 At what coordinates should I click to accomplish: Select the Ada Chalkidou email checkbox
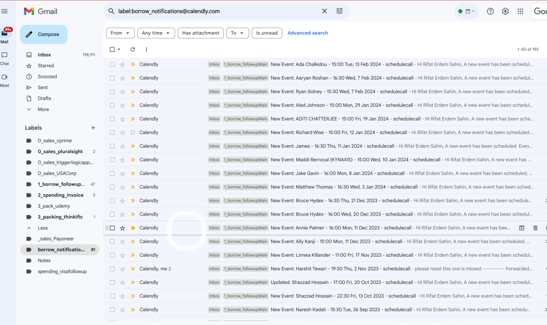(112, 65)
